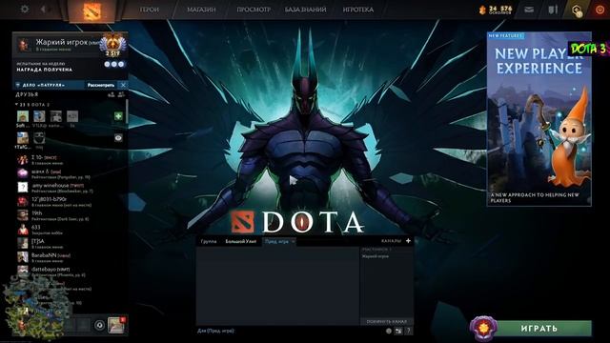Click the chat help question mark
This screenshot has height=343, width=610.
coord(408,331)
